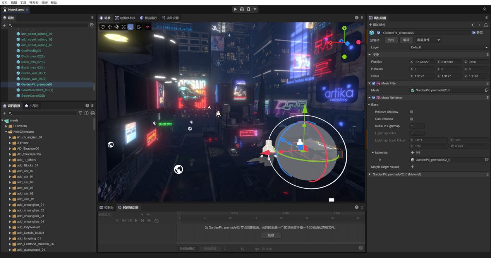Click the highlighted gizmo toggle icon
The image size is (491, 258).
point(130,27)
